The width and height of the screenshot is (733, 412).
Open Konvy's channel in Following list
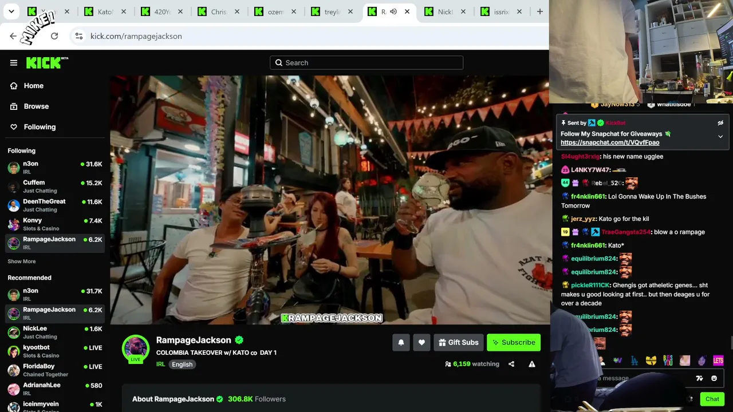tap(55, 224)
